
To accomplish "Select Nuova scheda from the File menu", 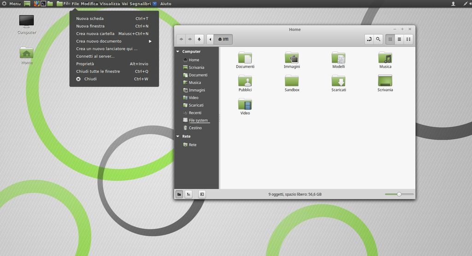I will [x=90, y=18].
